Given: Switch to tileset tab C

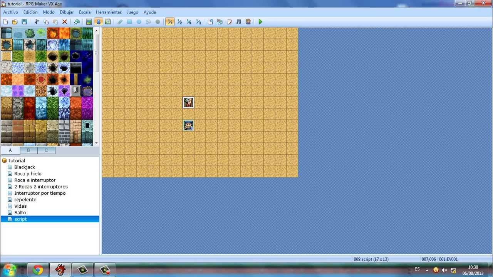Looking at the screenshot, I should [46, 150].
